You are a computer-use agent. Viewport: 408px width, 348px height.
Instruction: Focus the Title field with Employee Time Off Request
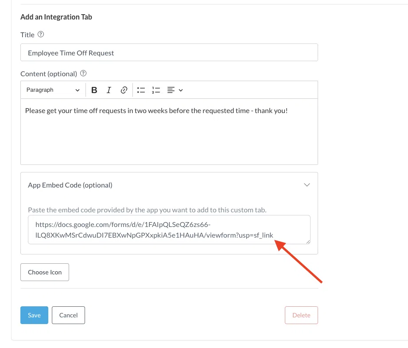(169, 53)
